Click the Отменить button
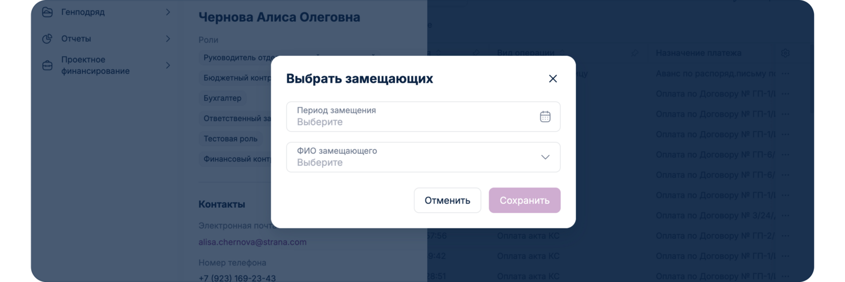 447,201
